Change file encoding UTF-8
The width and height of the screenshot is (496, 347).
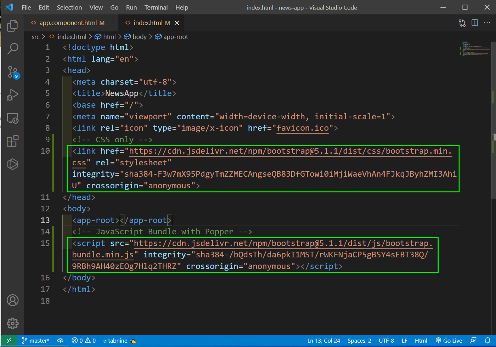(x=386, y=341)
